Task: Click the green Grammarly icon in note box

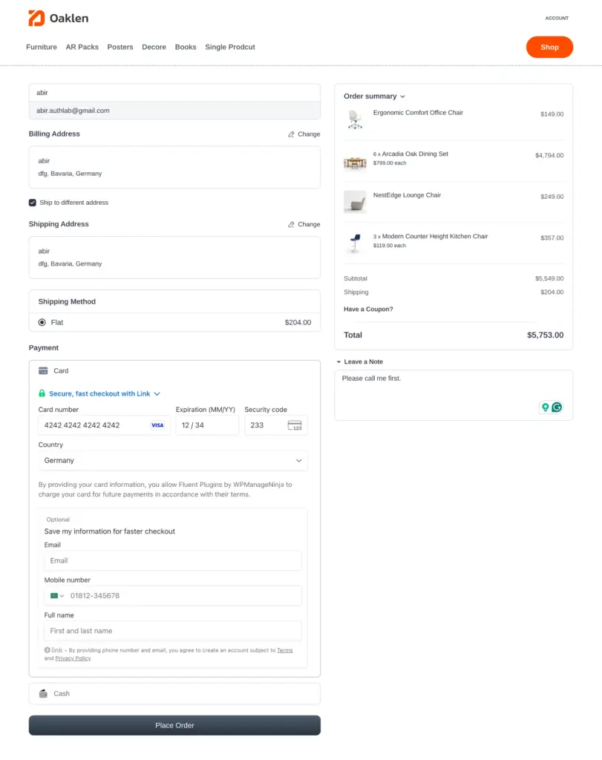Action: pos(557,407)
